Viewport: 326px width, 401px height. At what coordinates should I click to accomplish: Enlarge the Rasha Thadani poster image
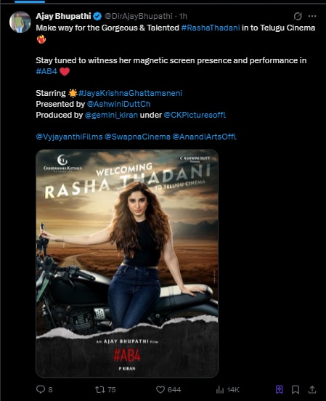(127, 263)
